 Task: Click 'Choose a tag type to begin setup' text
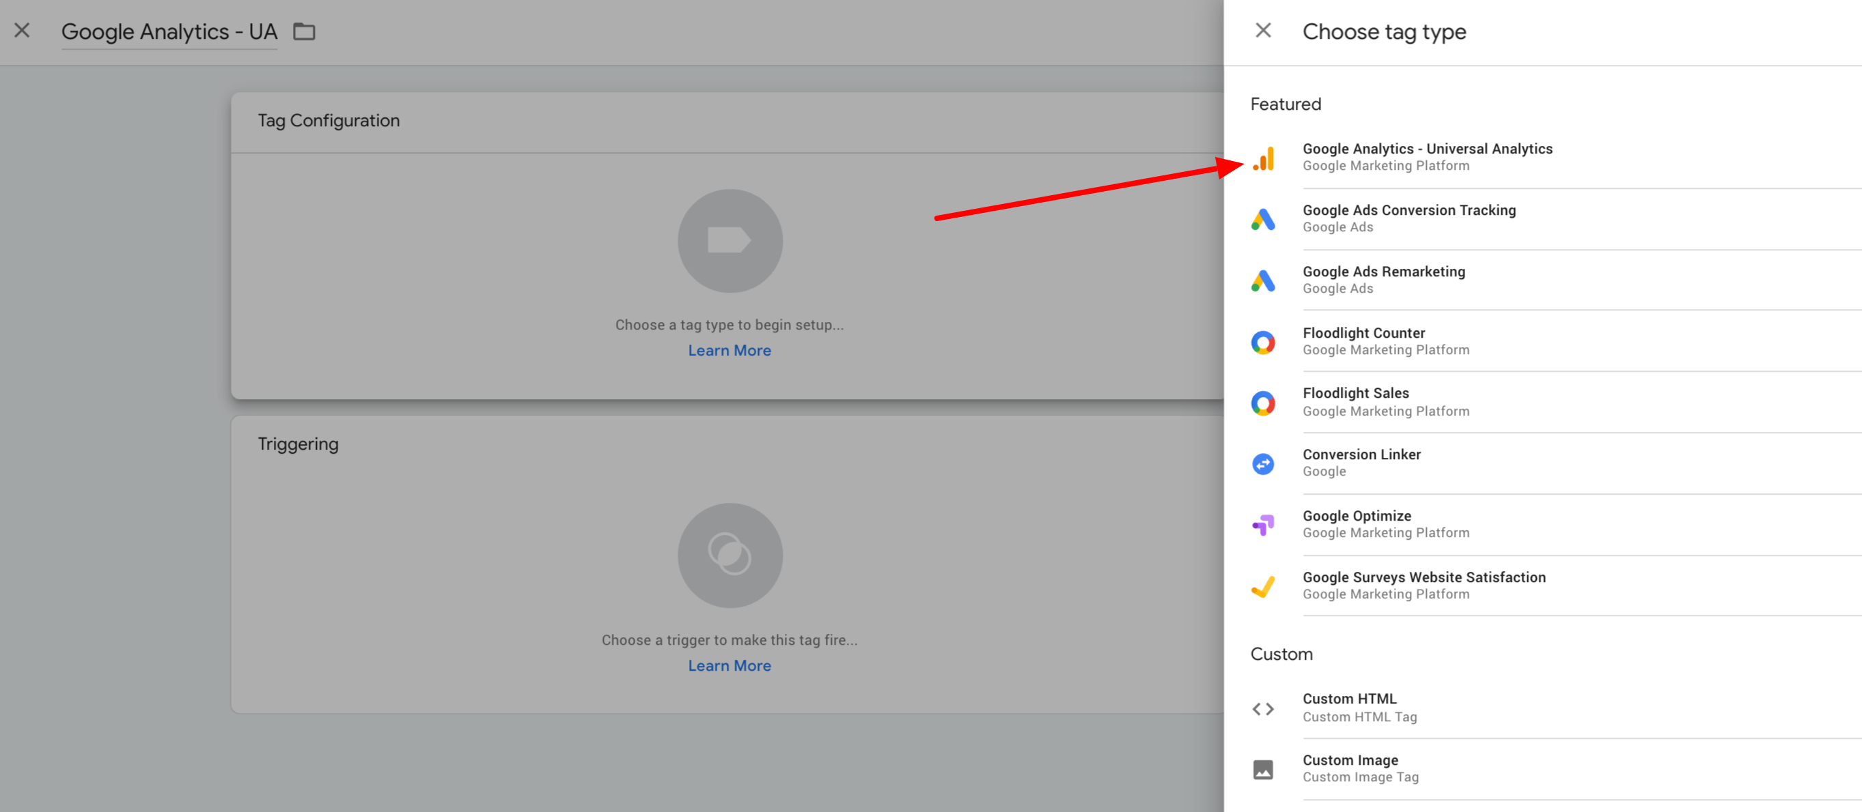(x=729, y=325)
